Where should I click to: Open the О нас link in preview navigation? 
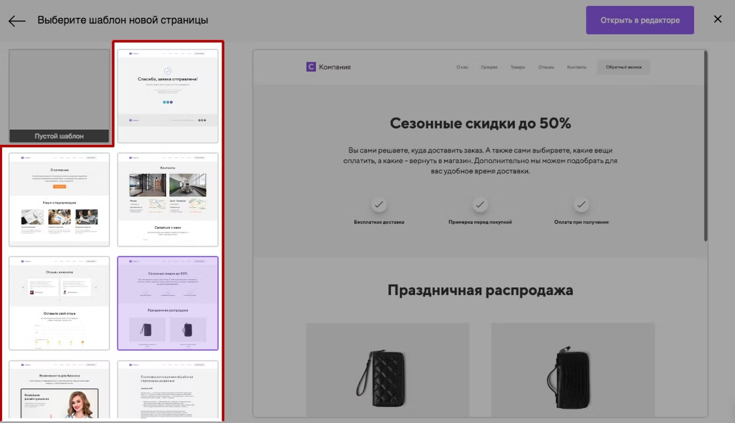pos(462,67)
